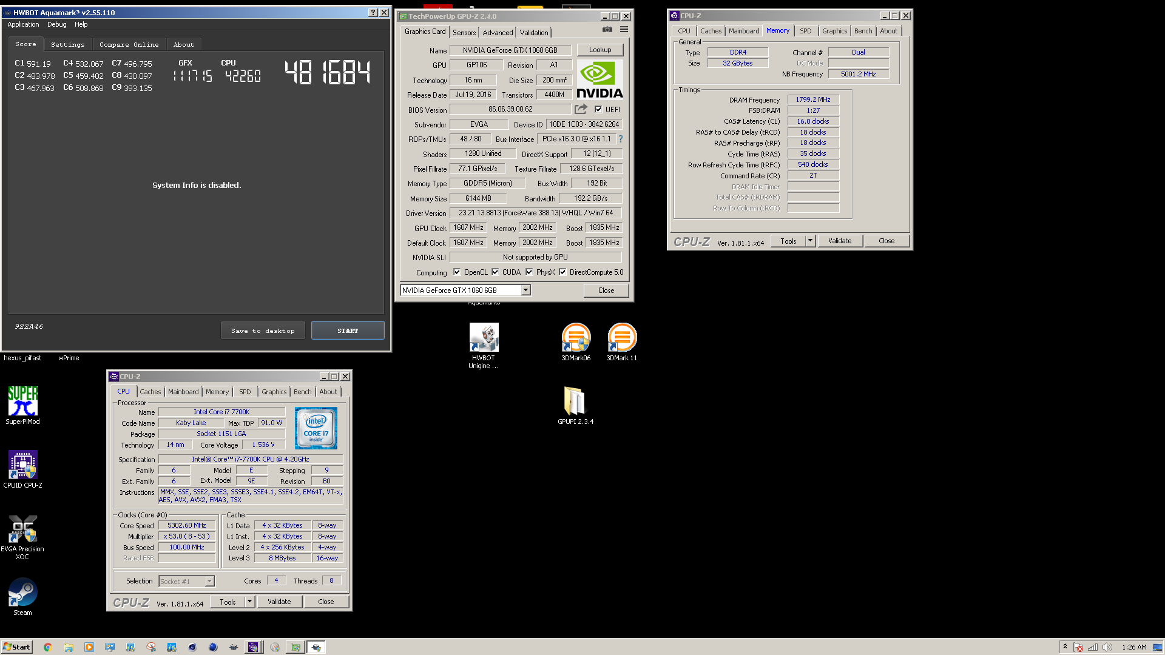The height and width of the screenshot is (655, 1165).
Task: Open the Socket #1 selection dropdown
Action: (x=187, y=581)
